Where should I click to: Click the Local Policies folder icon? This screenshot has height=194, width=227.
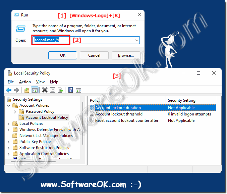(x=15, y=124)
